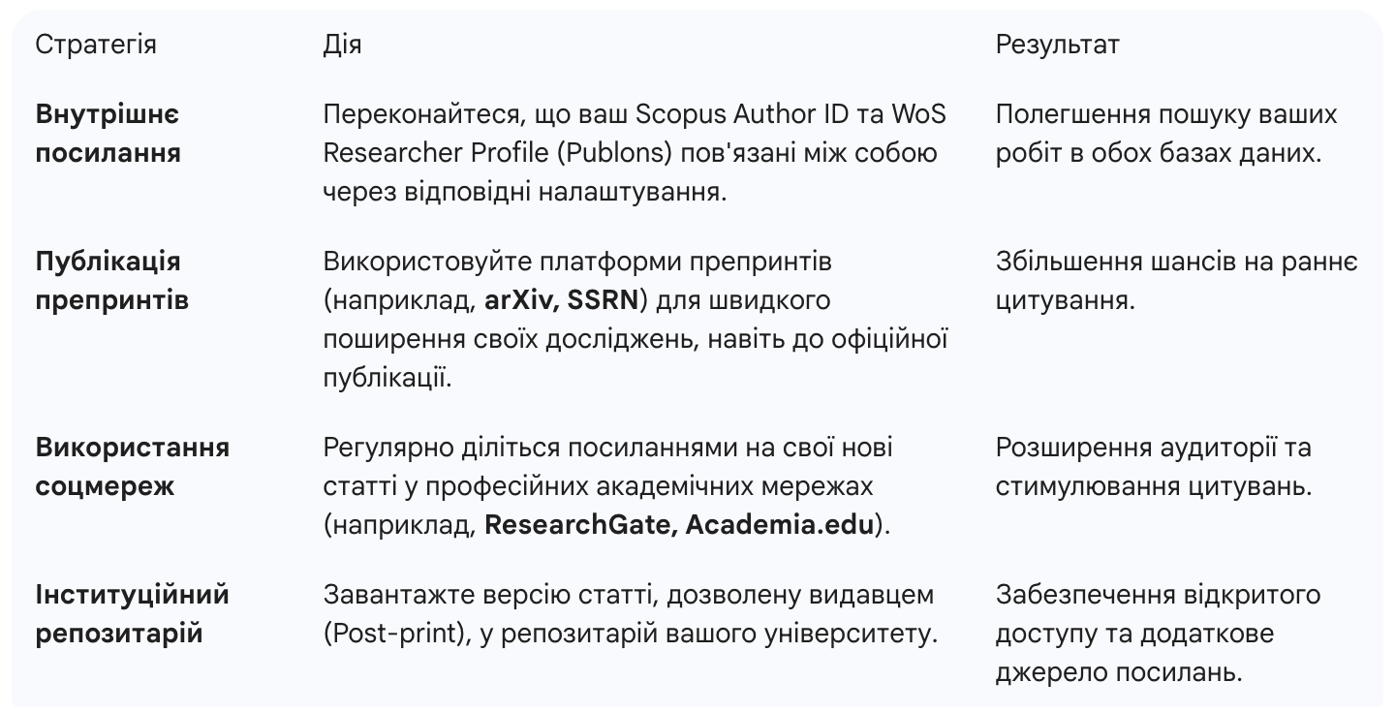Click the "Стратегія" column header
The height and width of the screenshot is (713, 1395).
95,45
